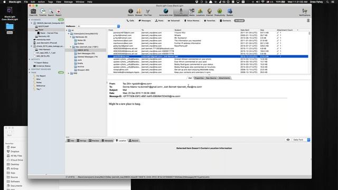Show the Voice Memos filter
Viewport: 338px width, 190px height.
click(192, 21)
